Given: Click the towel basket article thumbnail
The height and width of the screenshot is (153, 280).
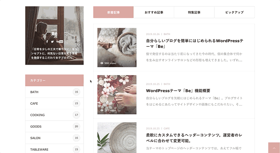Looking at the screenshot, I should (x=117, y=48).
